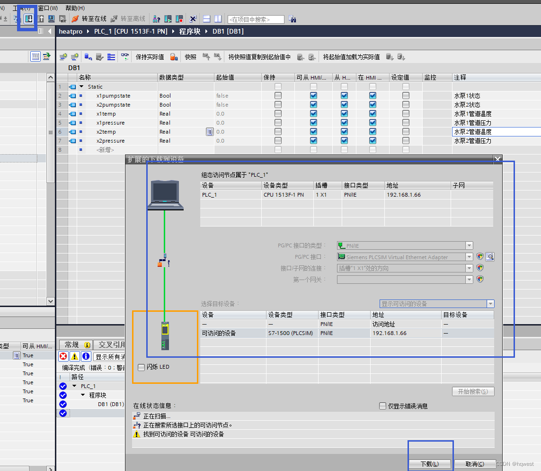Click the detail table view icon in left panel
Image resolution: width=541 pixels, height=471 pixels.
[35, 56]
